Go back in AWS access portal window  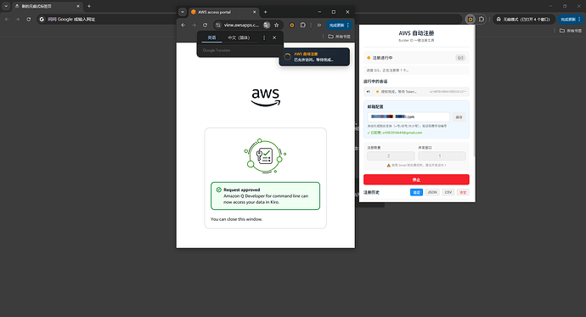click(x=183, y=25)
